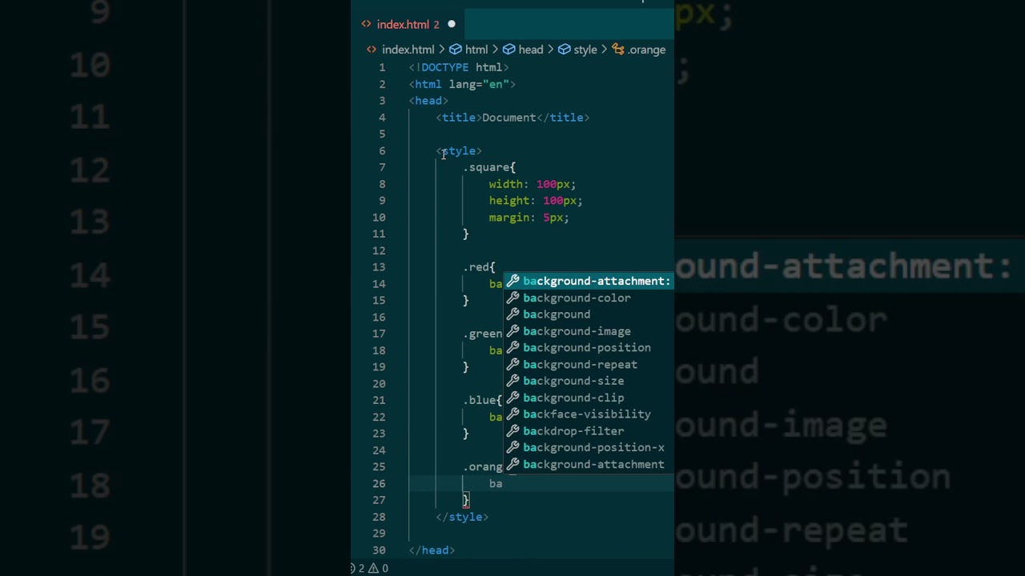
Task: Click the file icon beside breadcrumb index.html
Action: point(372,50)
